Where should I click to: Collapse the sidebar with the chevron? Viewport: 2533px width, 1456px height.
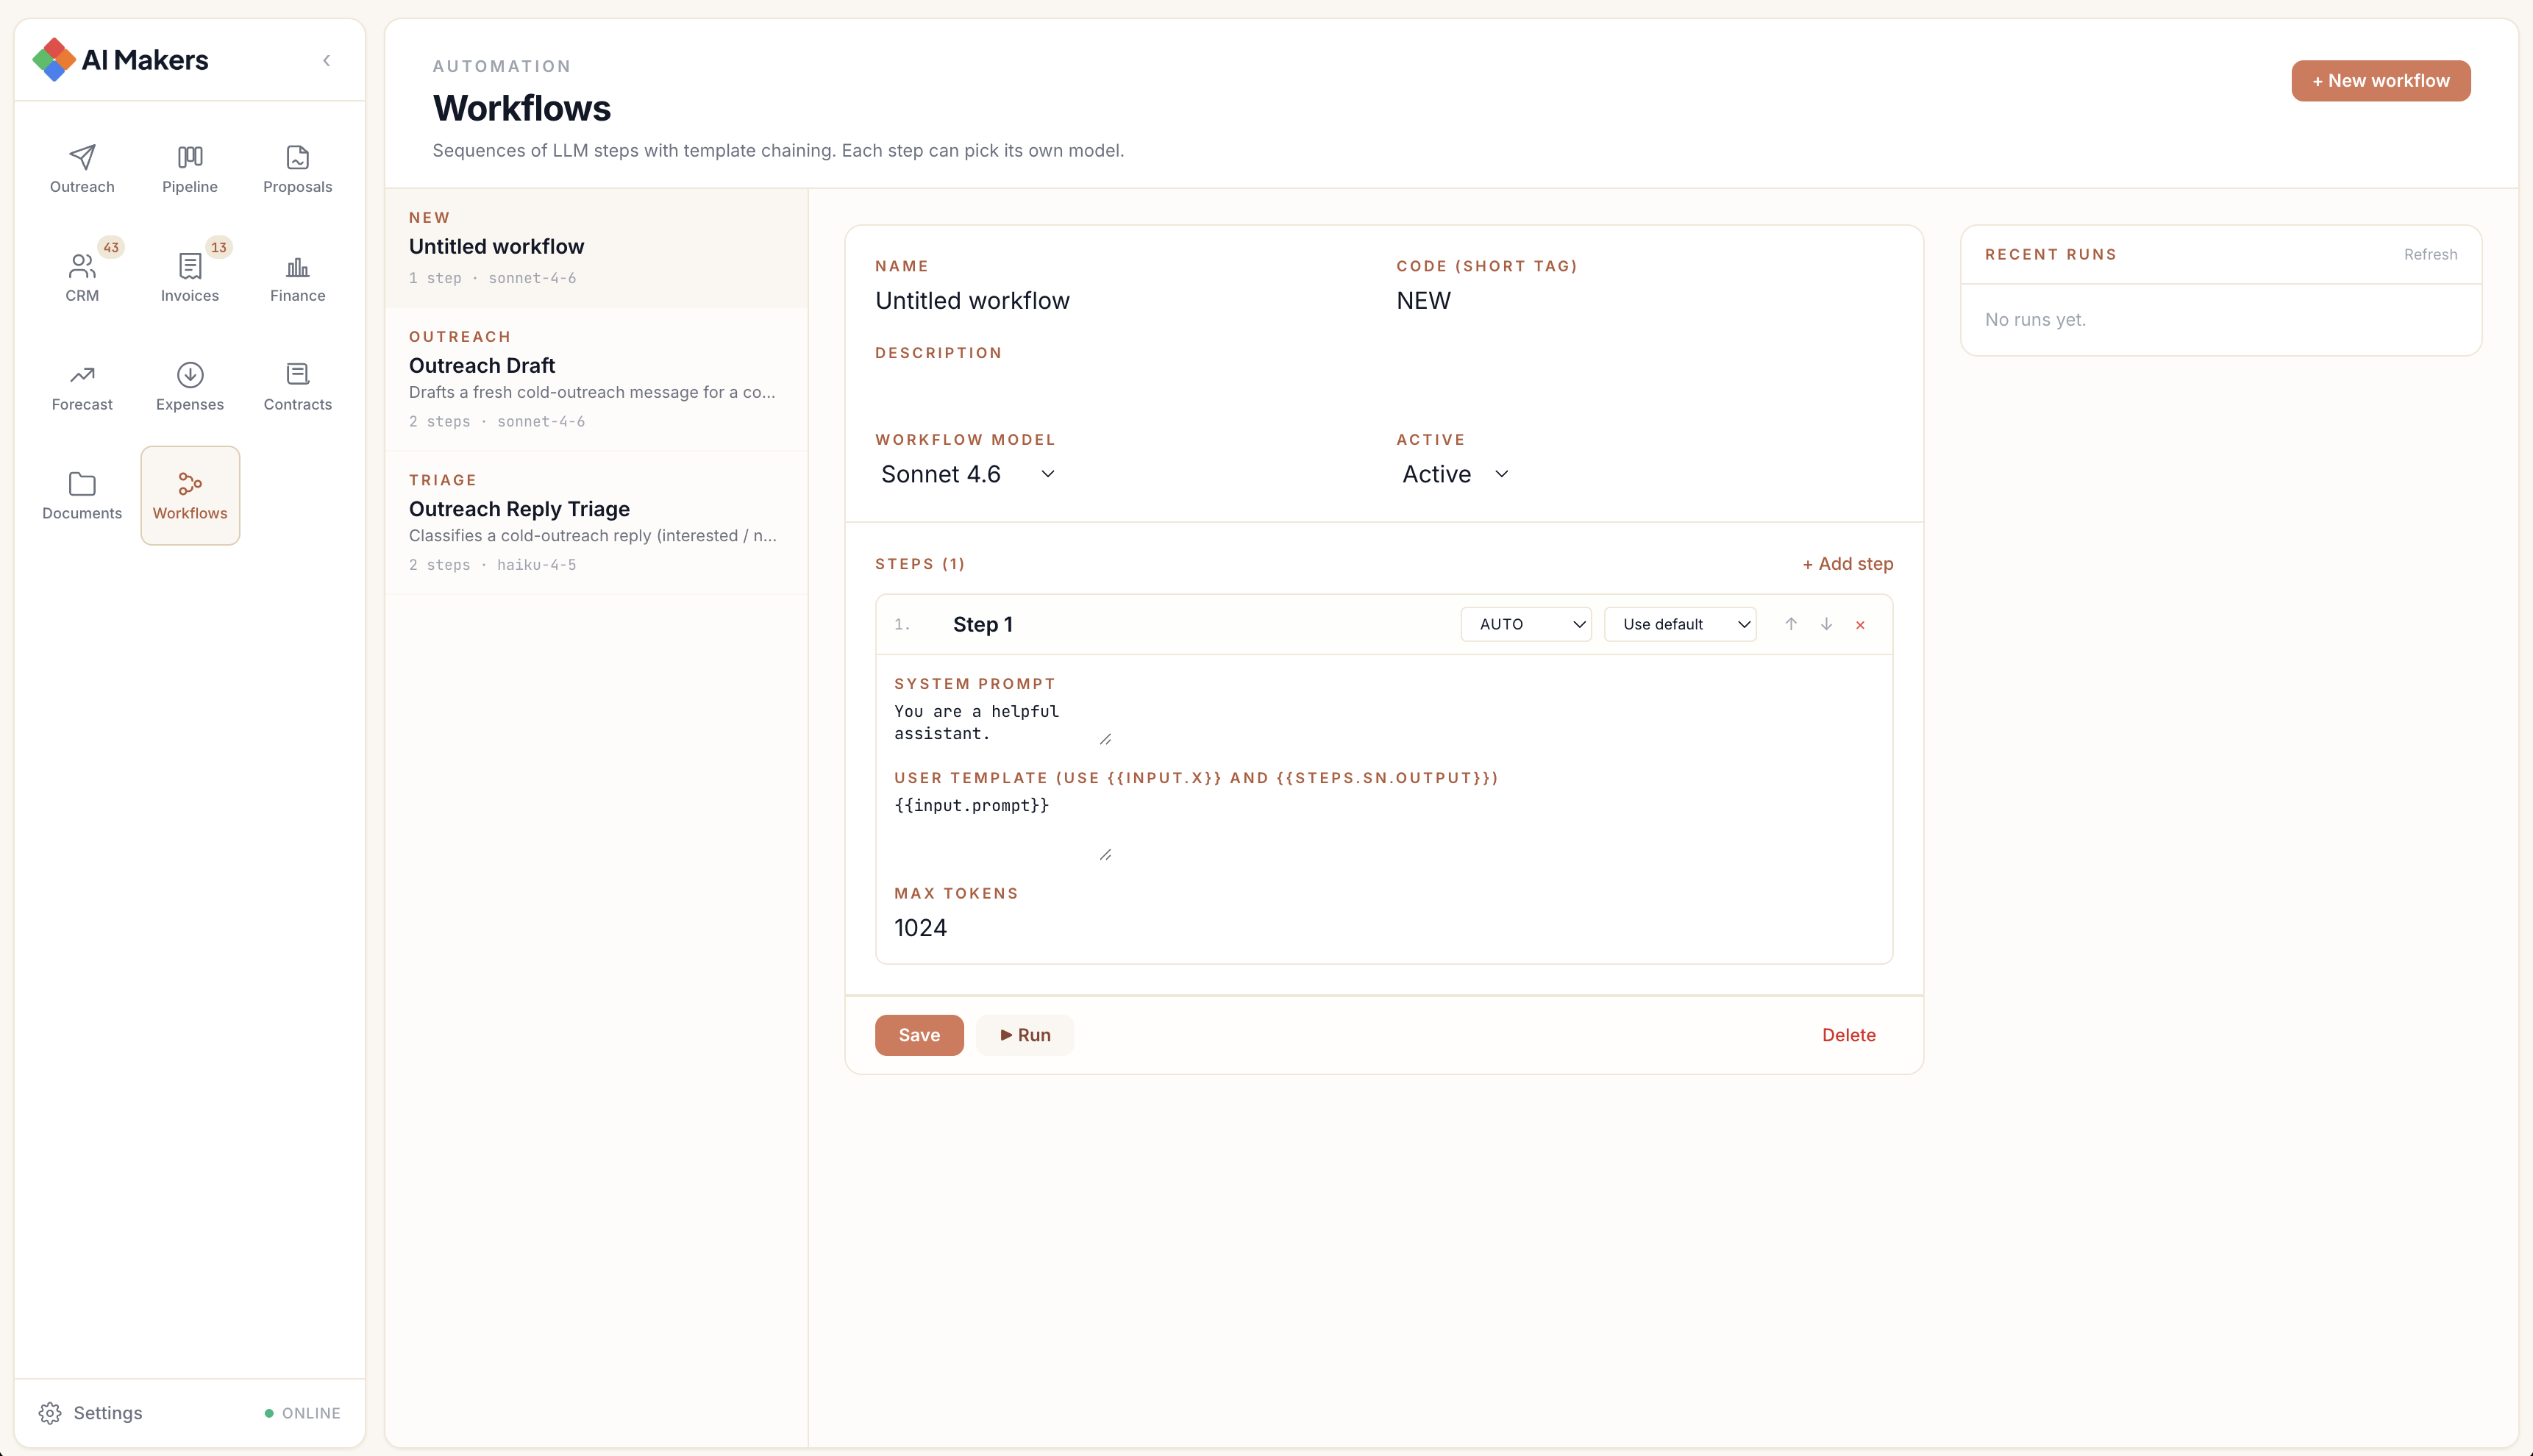pos(326,61)
